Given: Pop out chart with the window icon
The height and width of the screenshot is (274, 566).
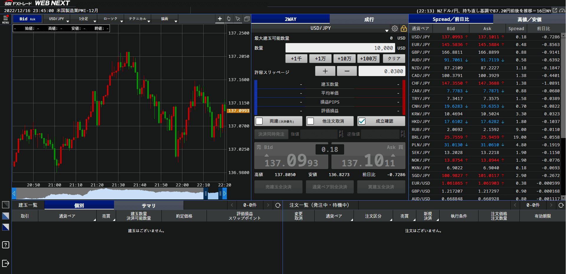Looking at the screenshot, I should [x=247, y=19].
